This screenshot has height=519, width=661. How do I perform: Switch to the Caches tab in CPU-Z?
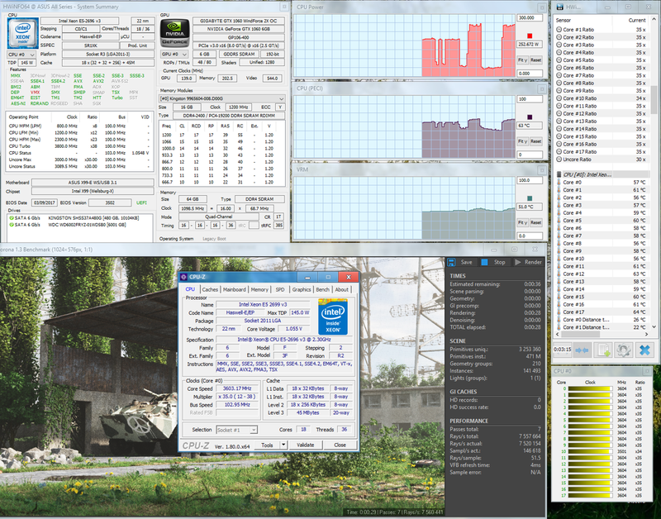coord(210,289)
